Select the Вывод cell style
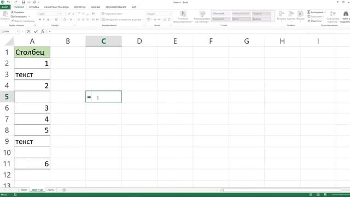Image resolution: width=350 pixels, height=197 pixels. (x=261, y=19)
